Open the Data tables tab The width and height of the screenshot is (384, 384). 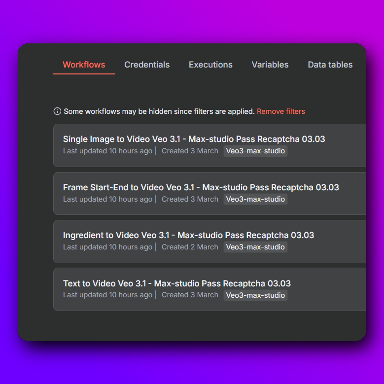[330, 65]
